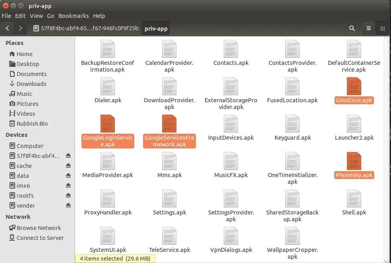Viewport: 391px width, 263px height.
Task: Click the search magnifier icon in toolbar
Action: click(x=352, y=29)
